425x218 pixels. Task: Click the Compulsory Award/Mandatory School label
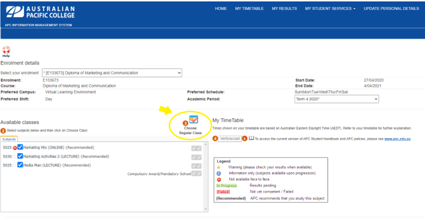tap(159, 174)
